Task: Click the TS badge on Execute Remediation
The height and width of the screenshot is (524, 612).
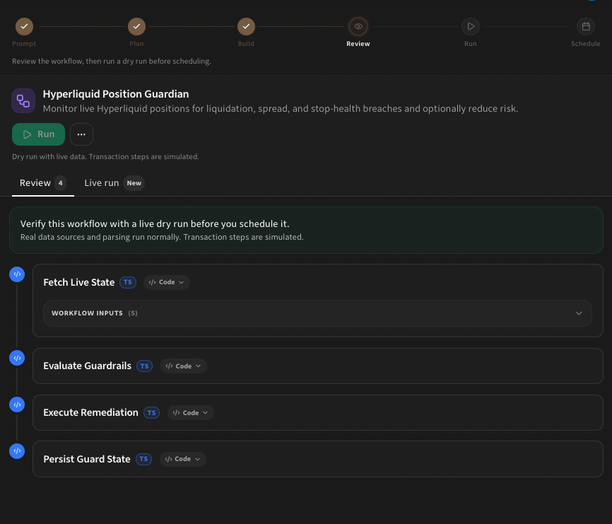Action: point(151,413)
